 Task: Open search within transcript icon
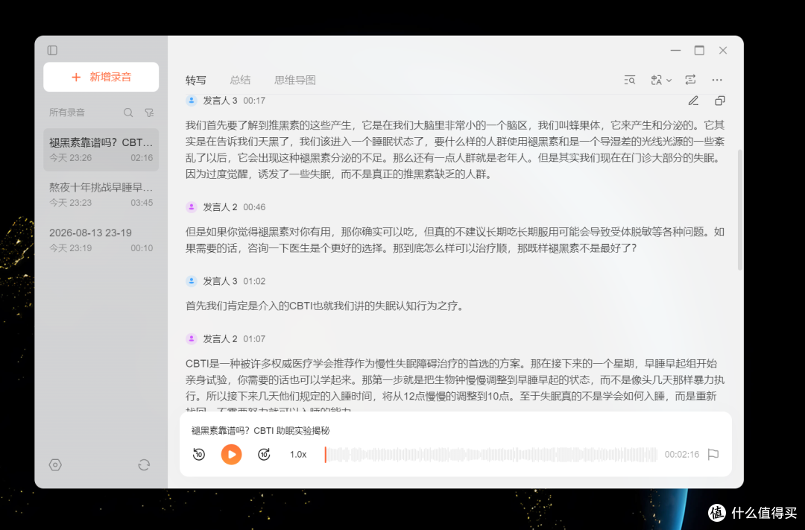[630, 80]
